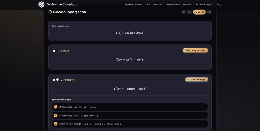Click the zoom out magnifier icon
Image resolution: width=260 pixels, height=131 pixels.
190,12
